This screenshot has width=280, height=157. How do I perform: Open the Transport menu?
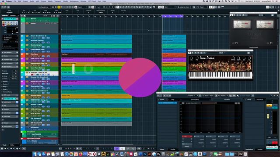click(x=58, y=1)
